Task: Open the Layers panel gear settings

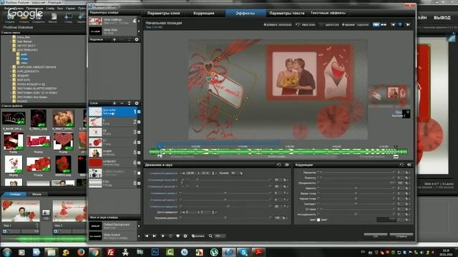Action: pos(137,103)
